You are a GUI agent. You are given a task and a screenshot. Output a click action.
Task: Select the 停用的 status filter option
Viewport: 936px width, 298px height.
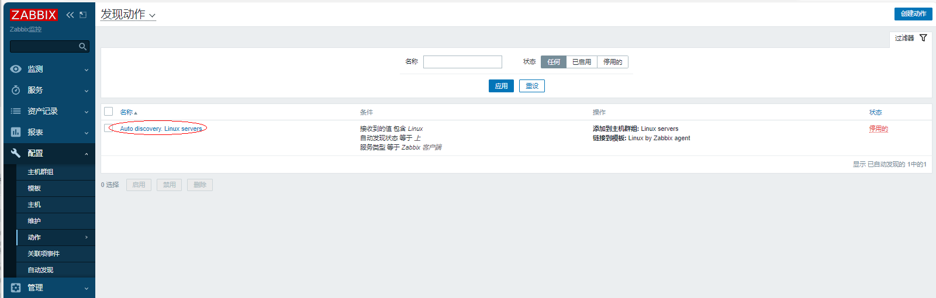click(x=612, y=62)
